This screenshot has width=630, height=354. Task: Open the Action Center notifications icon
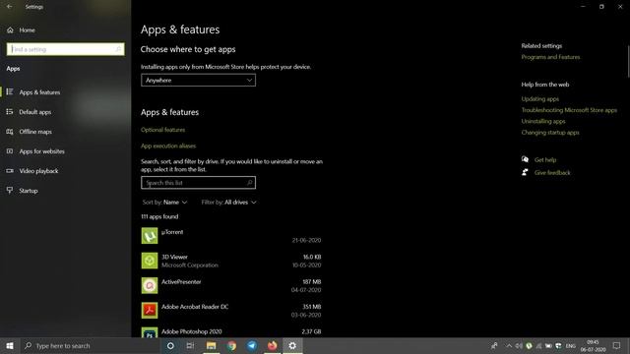(617, 345)
